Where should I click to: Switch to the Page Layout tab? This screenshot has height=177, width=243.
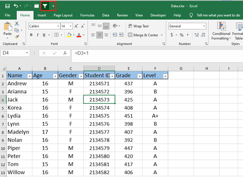click(63, 15)
